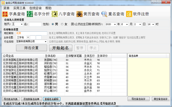Screen dimensions: 172x107
Task: Click the 地区前缀 field containing 北京
Action: pos(32,33)
